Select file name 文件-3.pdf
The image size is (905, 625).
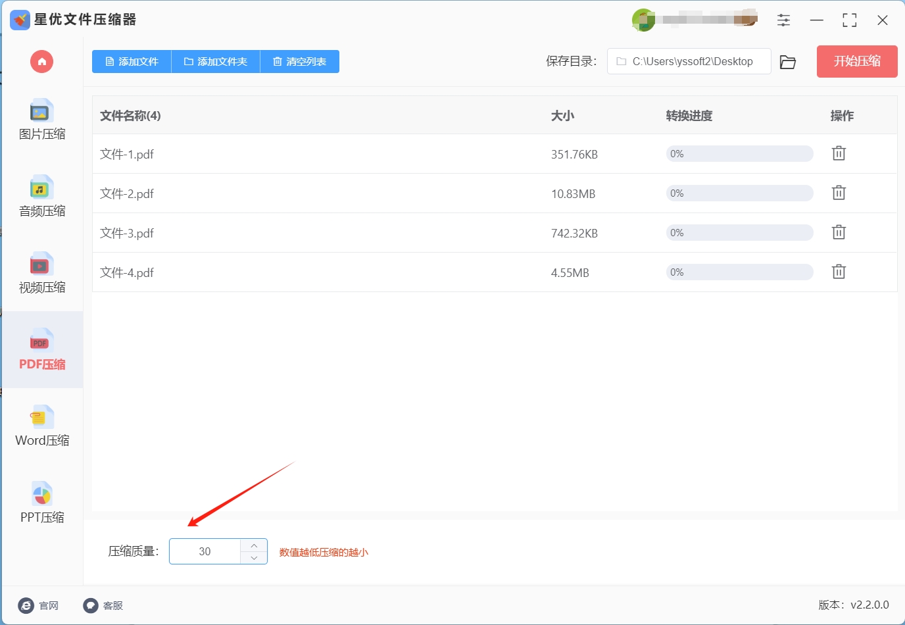click(x=127, y=233)
